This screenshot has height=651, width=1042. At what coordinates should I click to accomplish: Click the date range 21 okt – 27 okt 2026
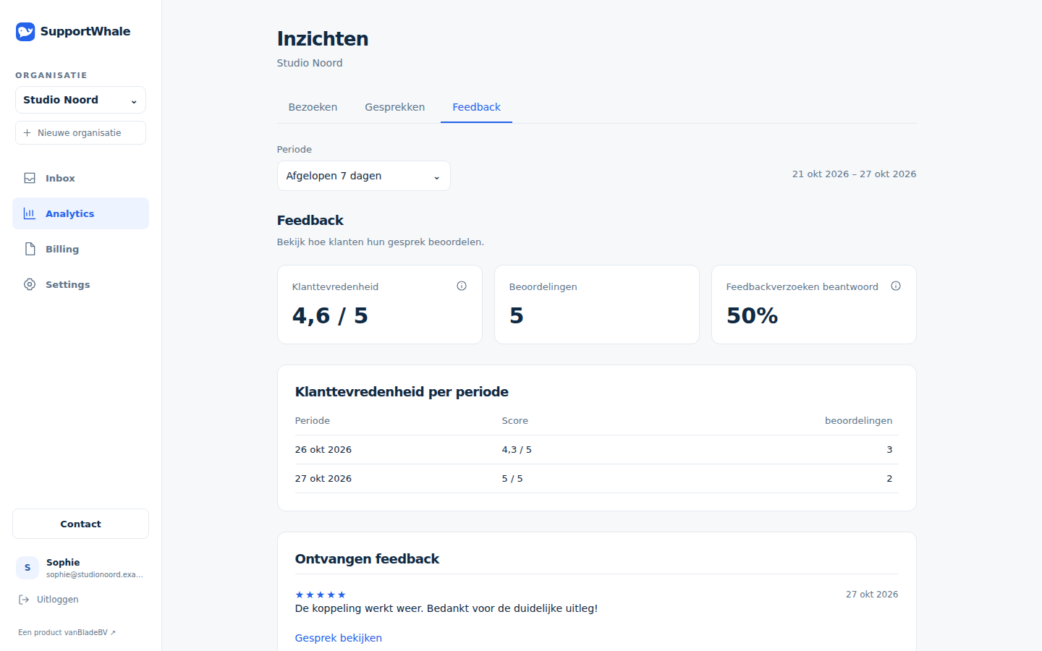854,174
